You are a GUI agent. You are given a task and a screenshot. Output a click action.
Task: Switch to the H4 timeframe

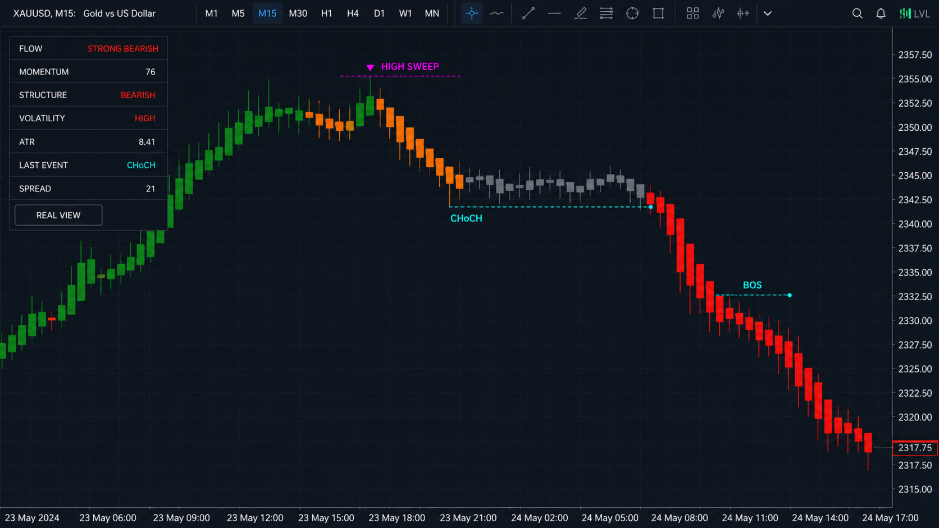(353, 13)
